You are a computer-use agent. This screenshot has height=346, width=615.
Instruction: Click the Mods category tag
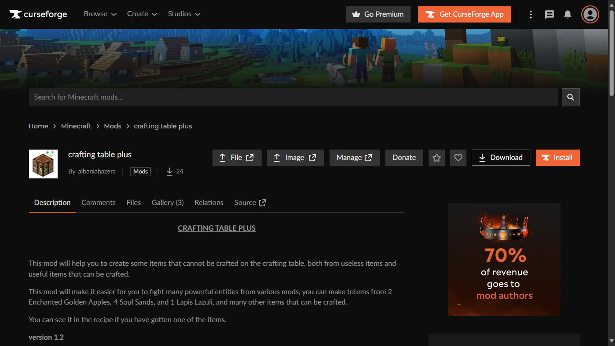pyautogui.click(x=140, y=171)
